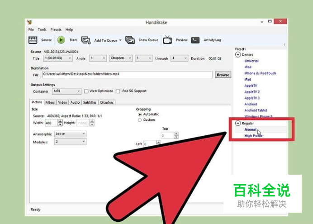Open the starting chapter dropdown
The image size is (313, 224).
[144, 58]
